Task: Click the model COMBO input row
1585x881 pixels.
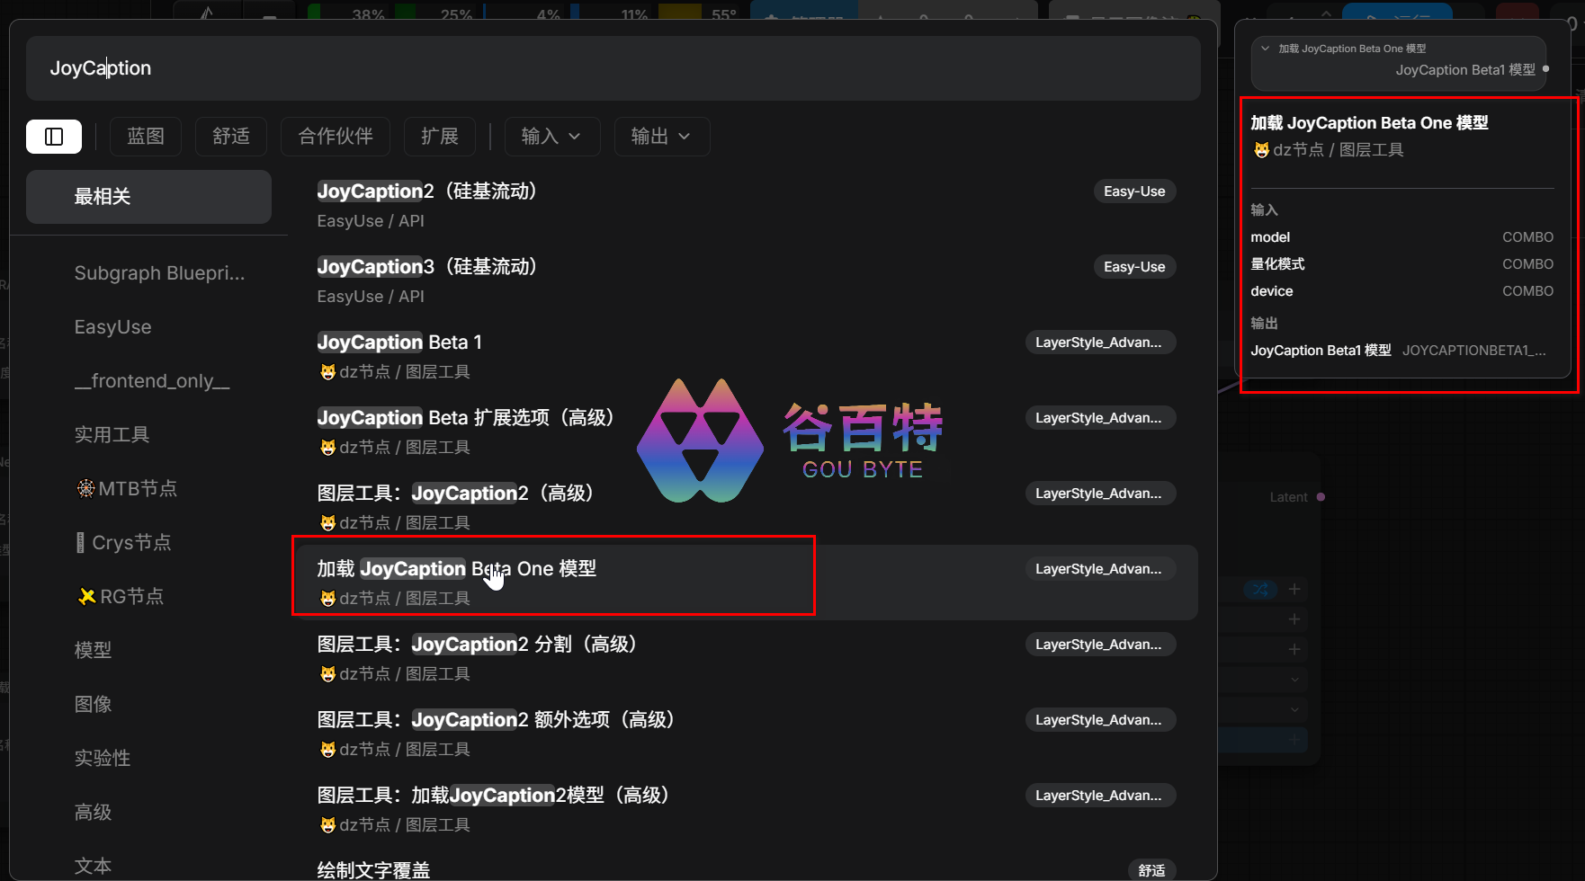Action: coord(1402,237)
